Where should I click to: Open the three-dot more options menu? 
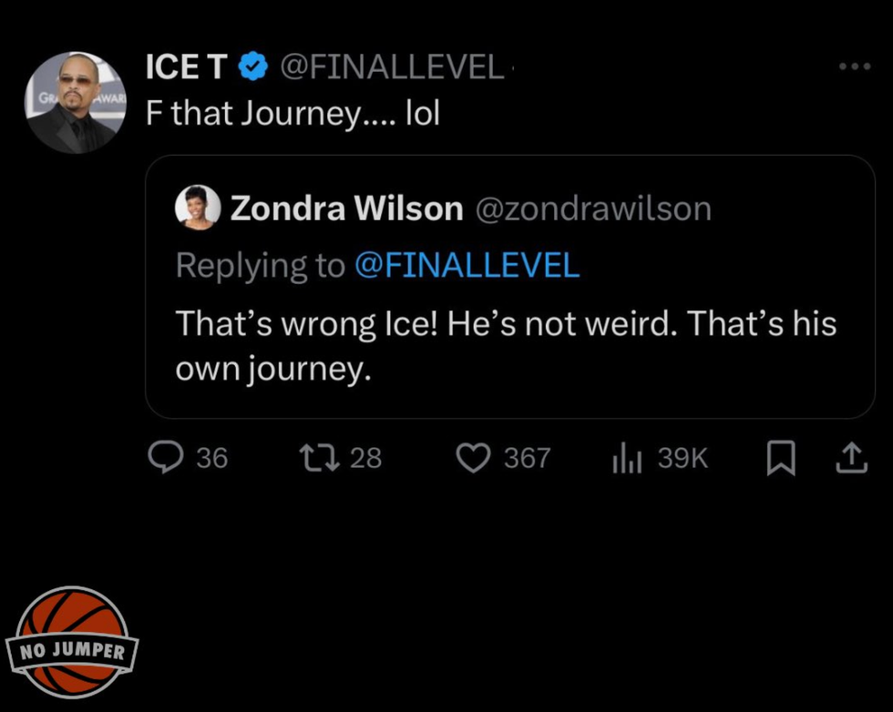[x=856, y=67]
